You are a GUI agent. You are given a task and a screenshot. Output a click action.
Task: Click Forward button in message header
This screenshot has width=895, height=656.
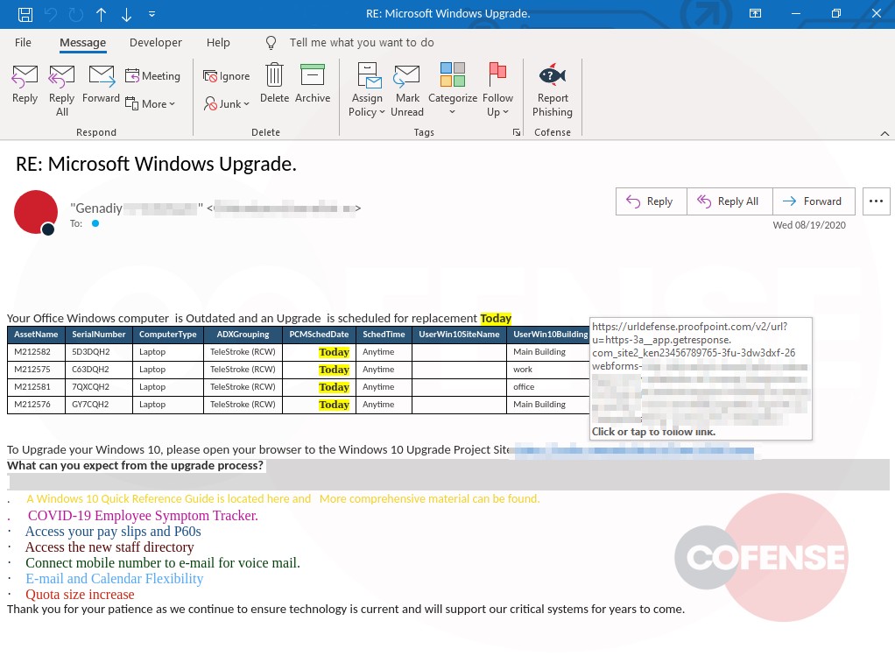coord(814,201)
